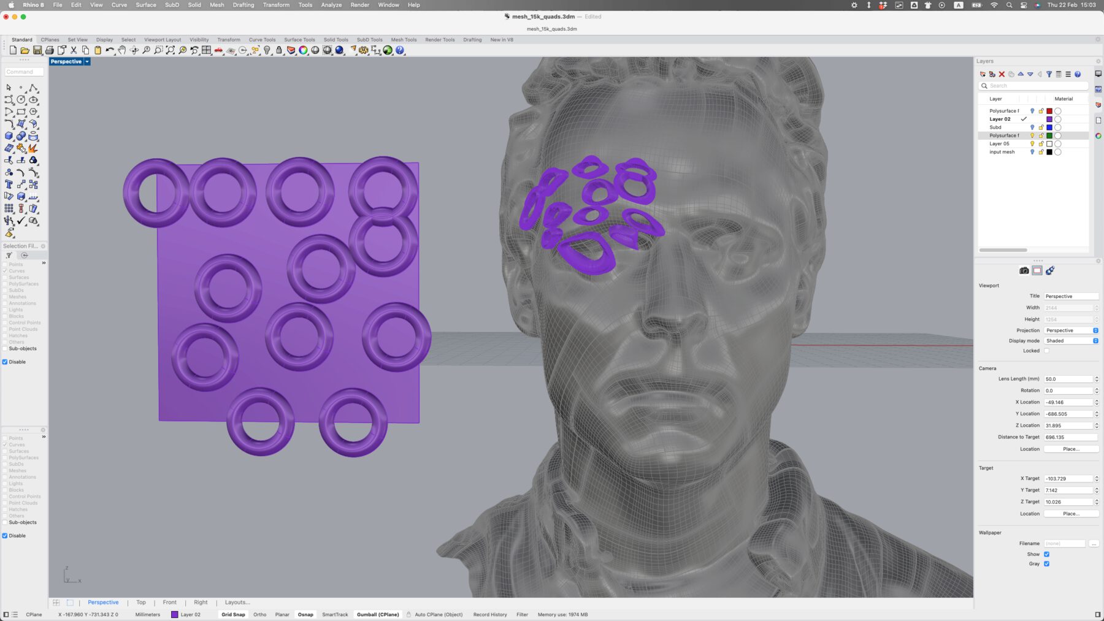Click the wallpaper filename browse button

(x=1094, y=544)
